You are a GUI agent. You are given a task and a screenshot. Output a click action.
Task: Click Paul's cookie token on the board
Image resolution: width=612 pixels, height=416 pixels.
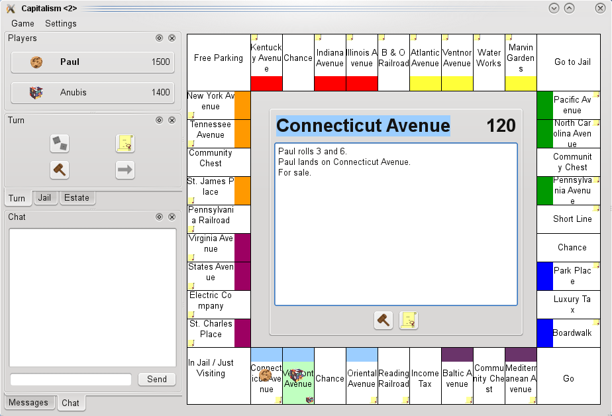click(266, 376)
